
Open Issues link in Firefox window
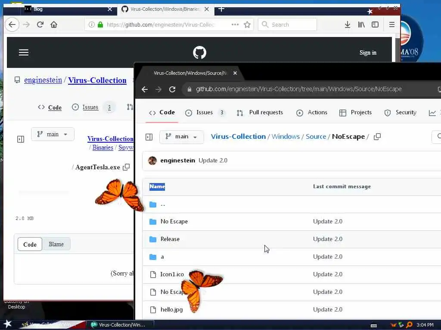90,107
